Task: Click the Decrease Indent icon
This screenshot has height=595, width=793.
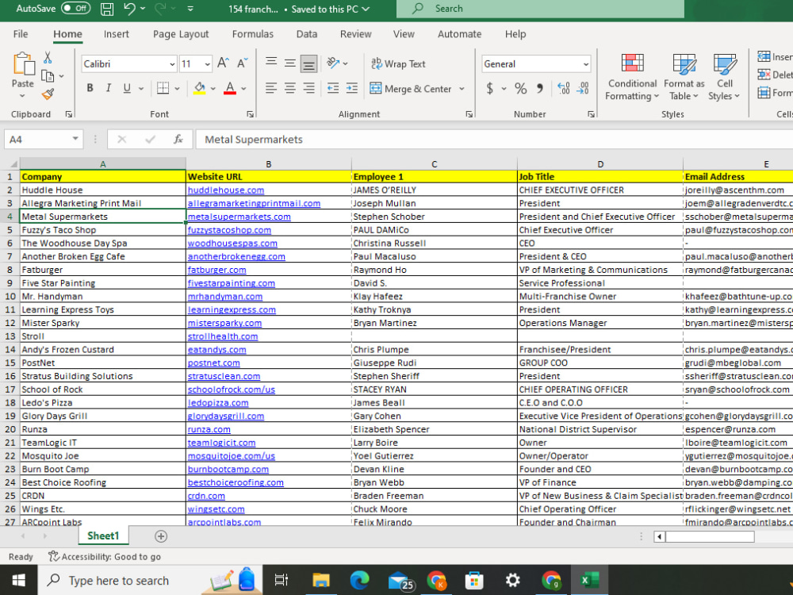Action: tap(333, 89)
